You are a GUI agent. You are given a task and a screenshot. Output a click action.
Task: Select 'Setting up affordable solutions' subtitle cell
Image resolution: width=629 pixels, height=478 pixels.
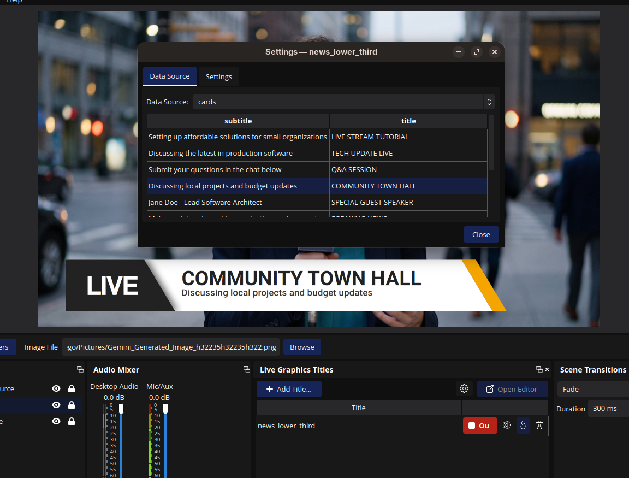pos(238,137)
